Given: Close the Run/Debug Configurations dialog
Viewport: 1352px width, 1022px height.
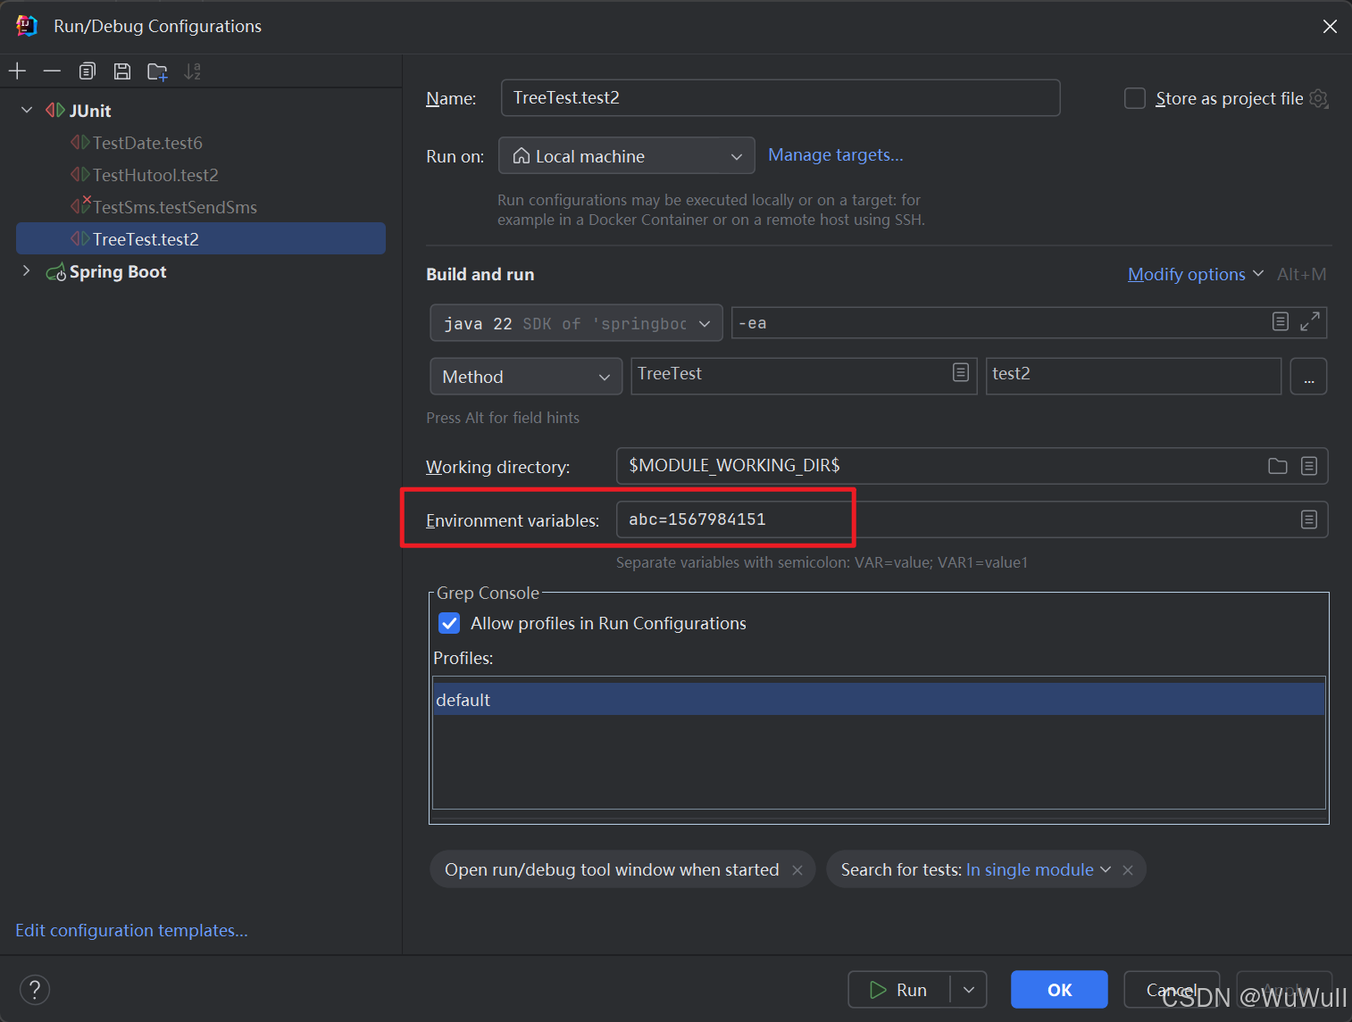Looking at the screenshot, I should (1330, 27).
